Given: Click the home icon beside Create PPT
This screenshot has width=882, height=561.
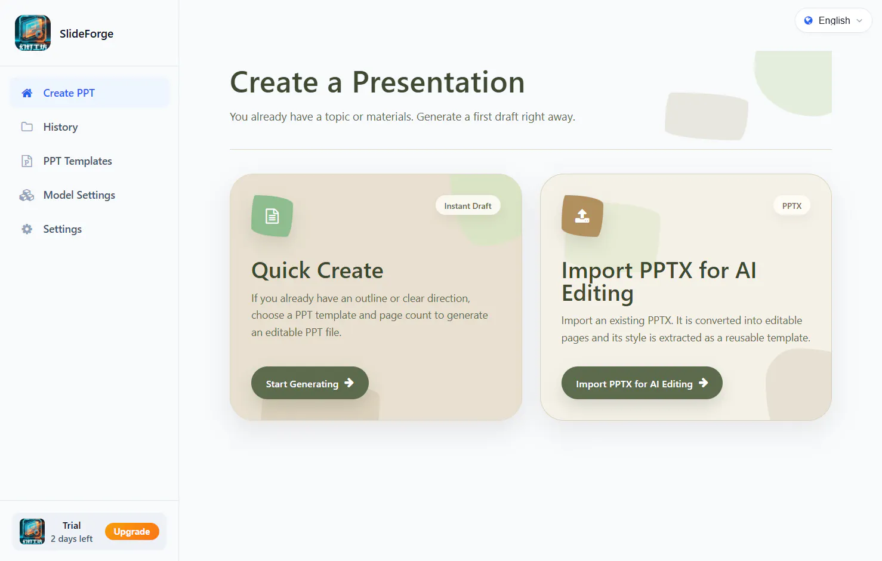Looking at the screenshot, I should pos(27,93).
